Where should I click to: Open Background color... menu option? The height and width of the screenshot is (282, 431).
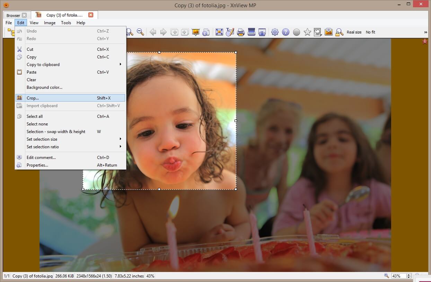pos(44,87)
